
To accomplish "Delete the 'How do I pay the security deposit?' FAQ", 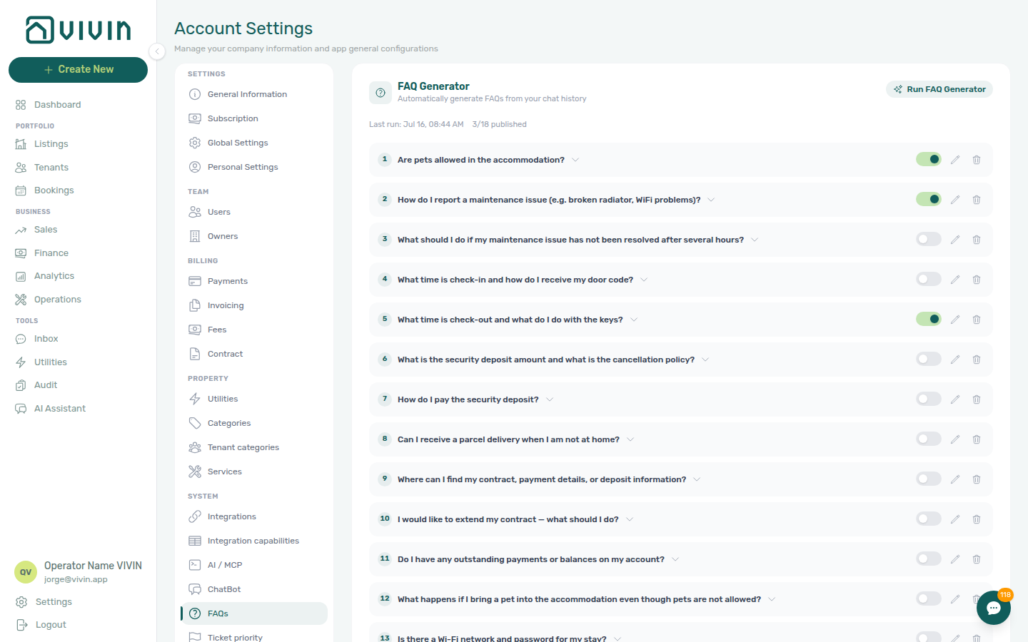I will [x=977, y=399].
